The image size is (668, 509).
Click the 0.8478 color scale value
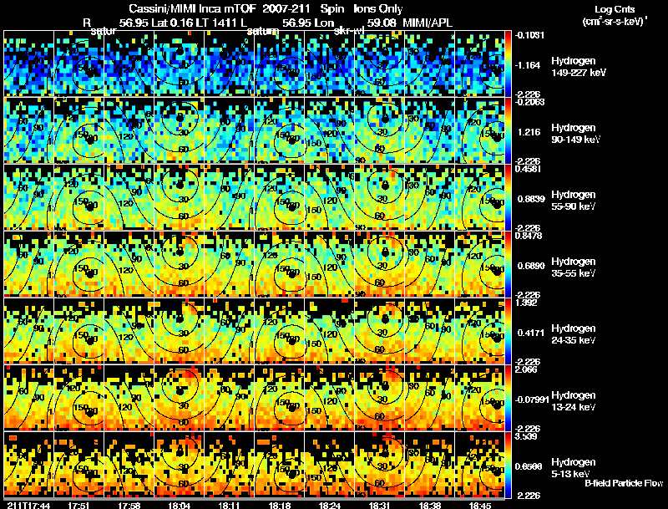529,236
